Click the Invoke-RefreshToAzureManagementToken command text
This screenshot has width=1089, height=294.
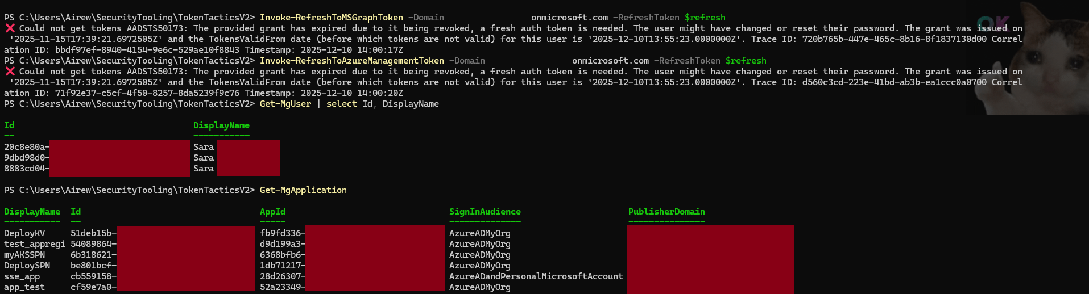(x=351, y=61)
